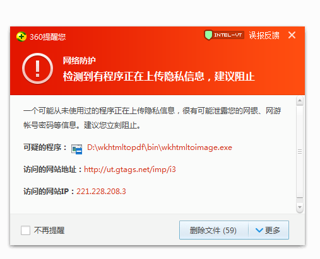320x259 pixels.
Task: Click the INTEL-VT shield badge
Action: pyautogui.click(x=224, y=35)
